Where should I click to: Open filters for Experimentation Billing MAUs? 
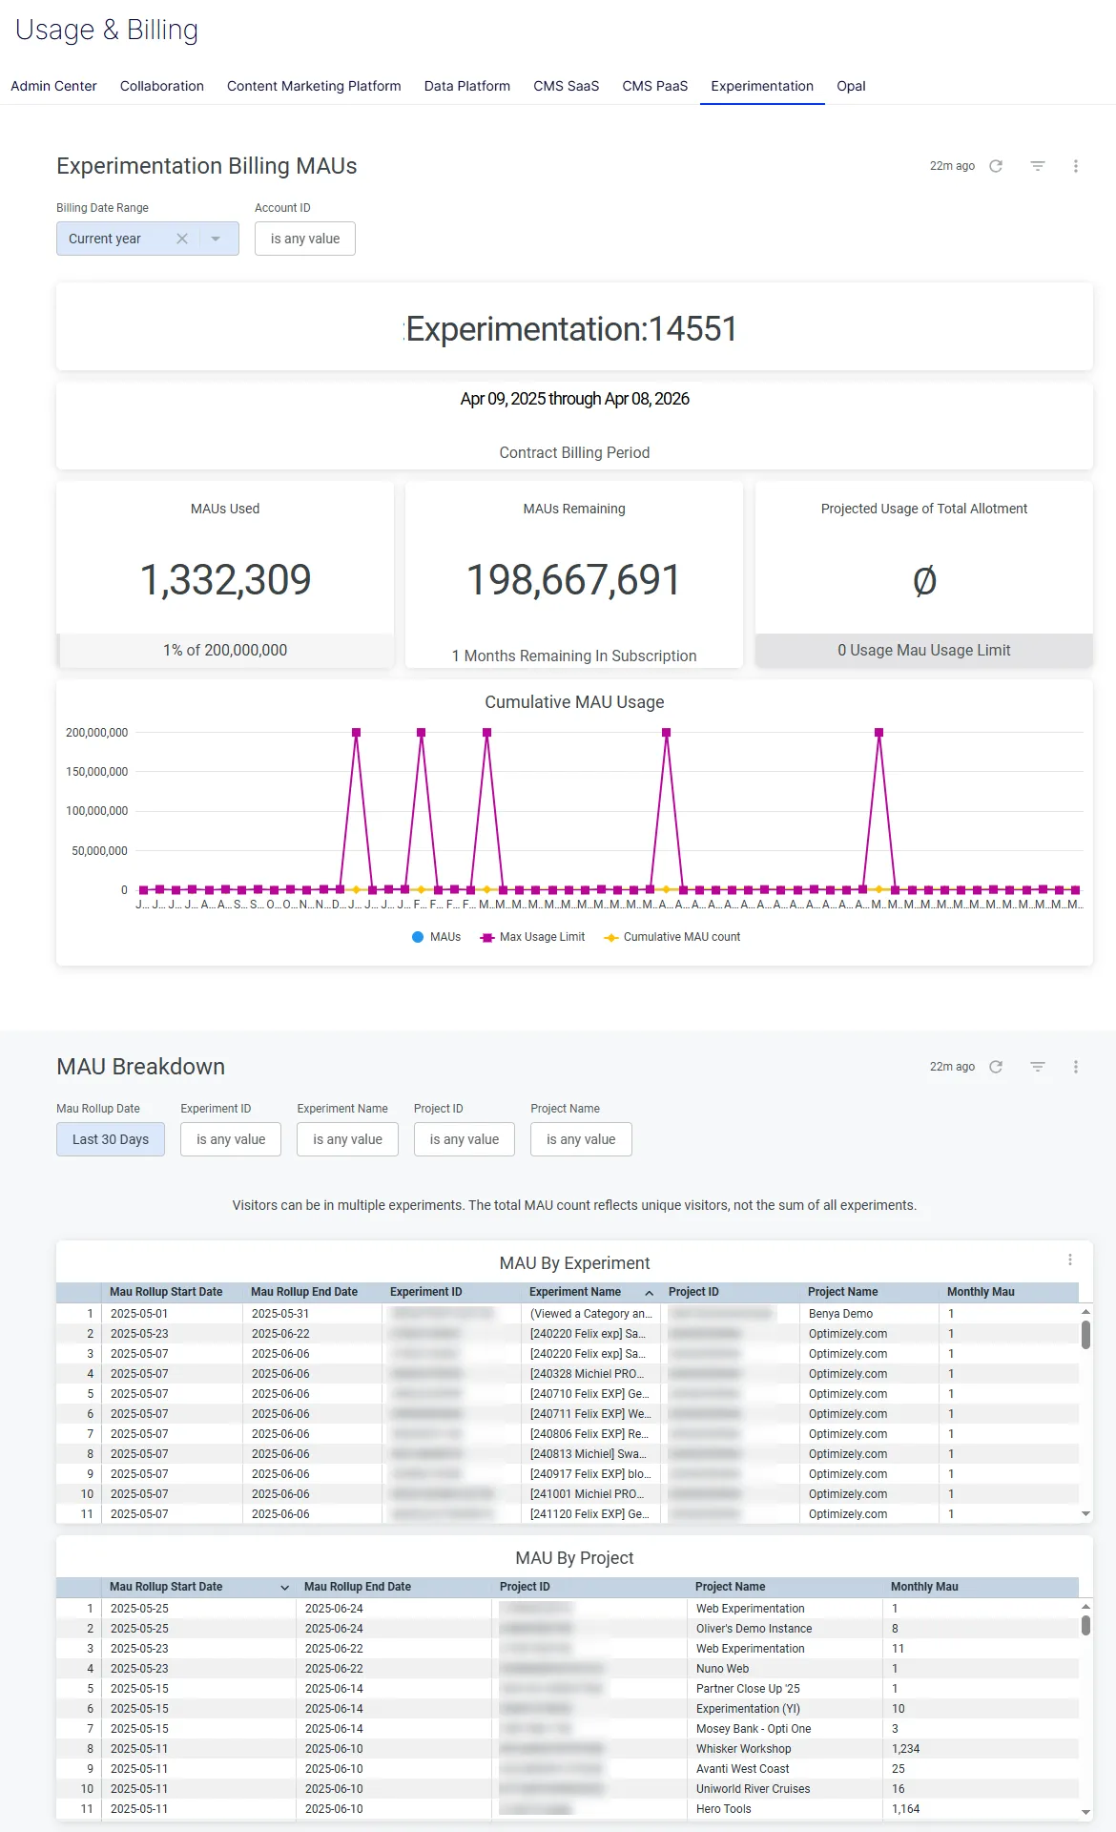[1038, 166]
